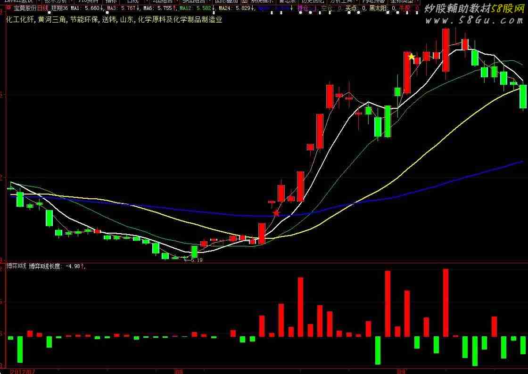Open the 节能环保 concept tag

coord(84,20)
